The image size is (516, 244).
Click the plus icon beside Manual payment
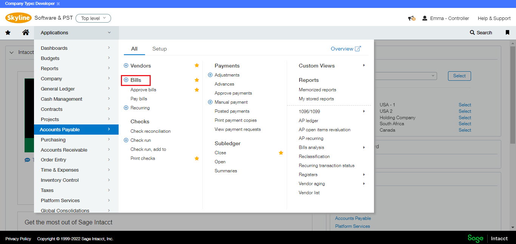210,102
